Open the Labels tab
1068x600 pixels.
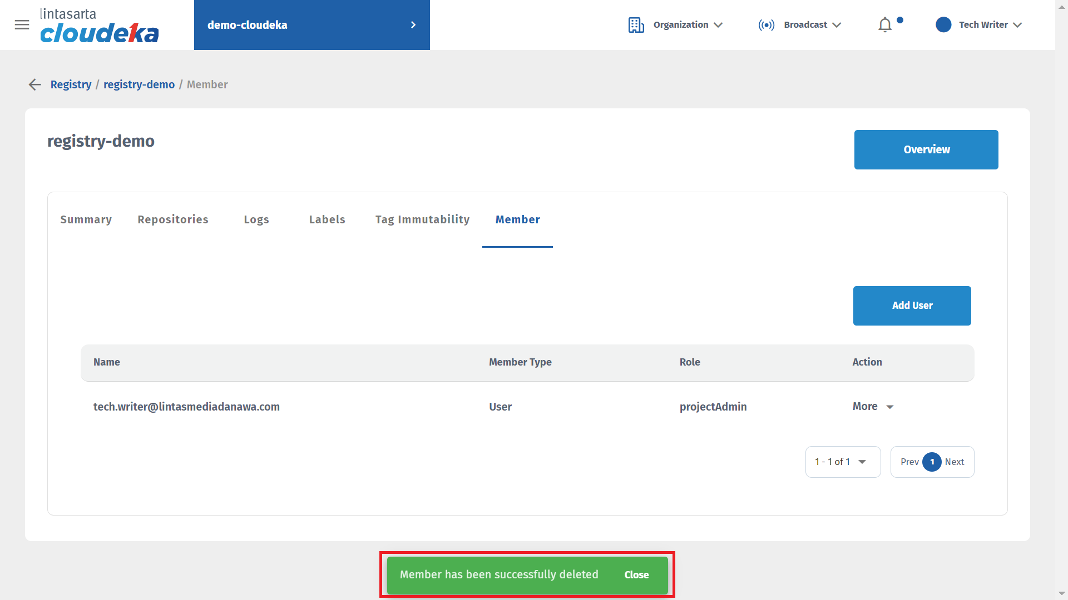(327, 219)
